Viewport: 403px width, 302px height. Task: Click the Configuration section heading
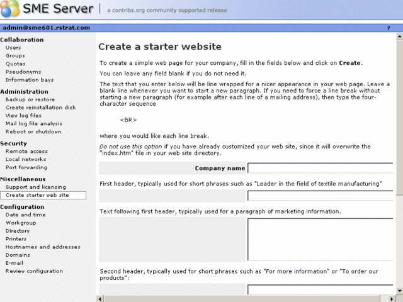point(22,207)
